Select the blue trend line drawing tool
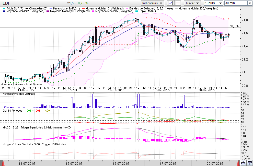Viewport: 253px width, 166px height. click(170, 3)
